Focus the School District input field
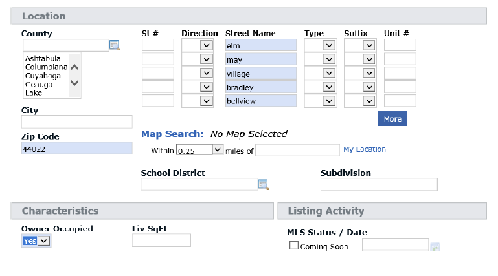Image resolution: width=498 pixels, height=276 pixels. [x=199, y=184]
